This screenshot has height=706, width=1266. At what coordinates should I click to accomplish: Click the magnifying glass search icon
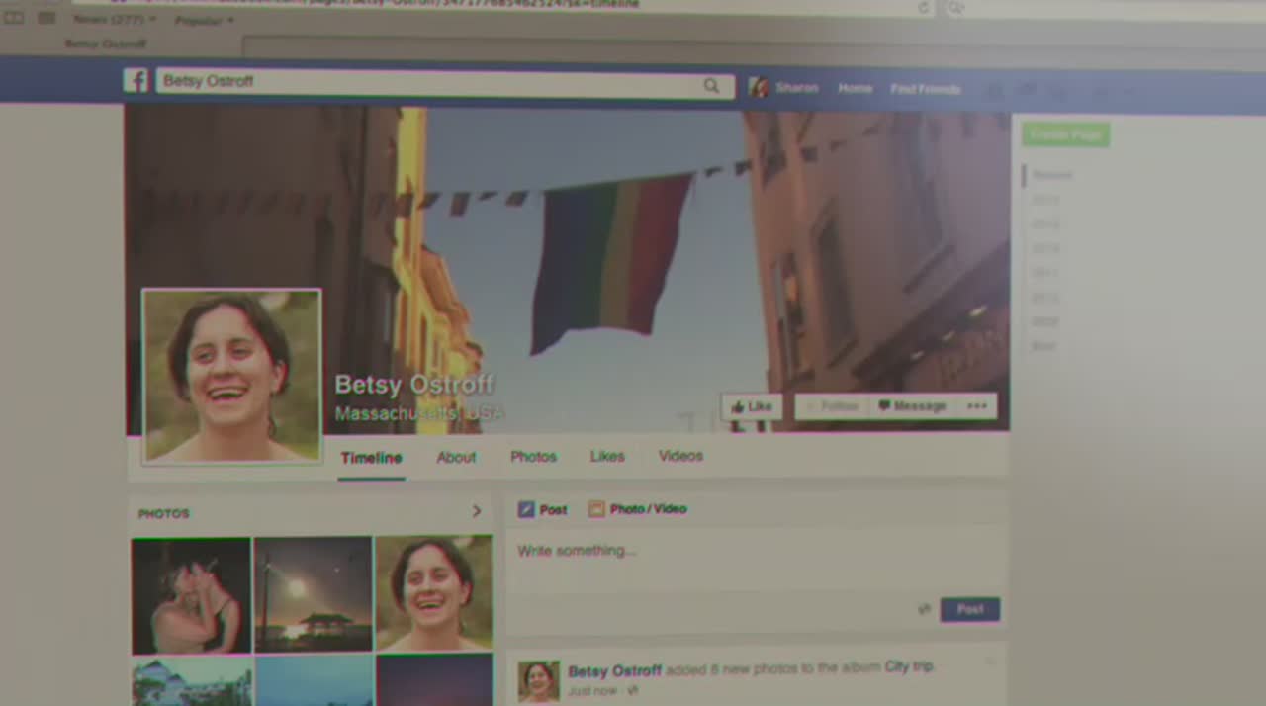(x=711, y=86)
